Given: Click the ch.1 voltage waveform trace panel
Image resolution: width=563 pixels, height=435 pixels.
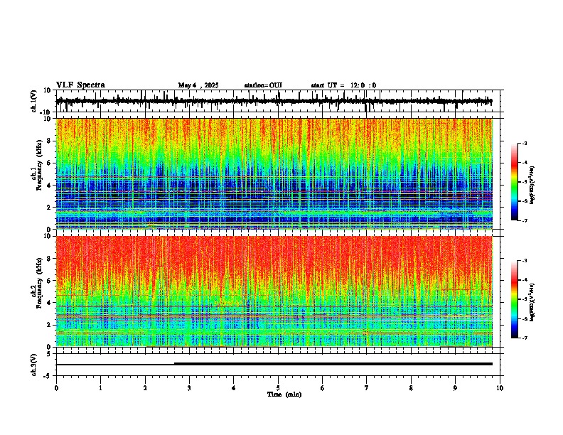Looking at the screenshot, I should click(x=279, y=101).
